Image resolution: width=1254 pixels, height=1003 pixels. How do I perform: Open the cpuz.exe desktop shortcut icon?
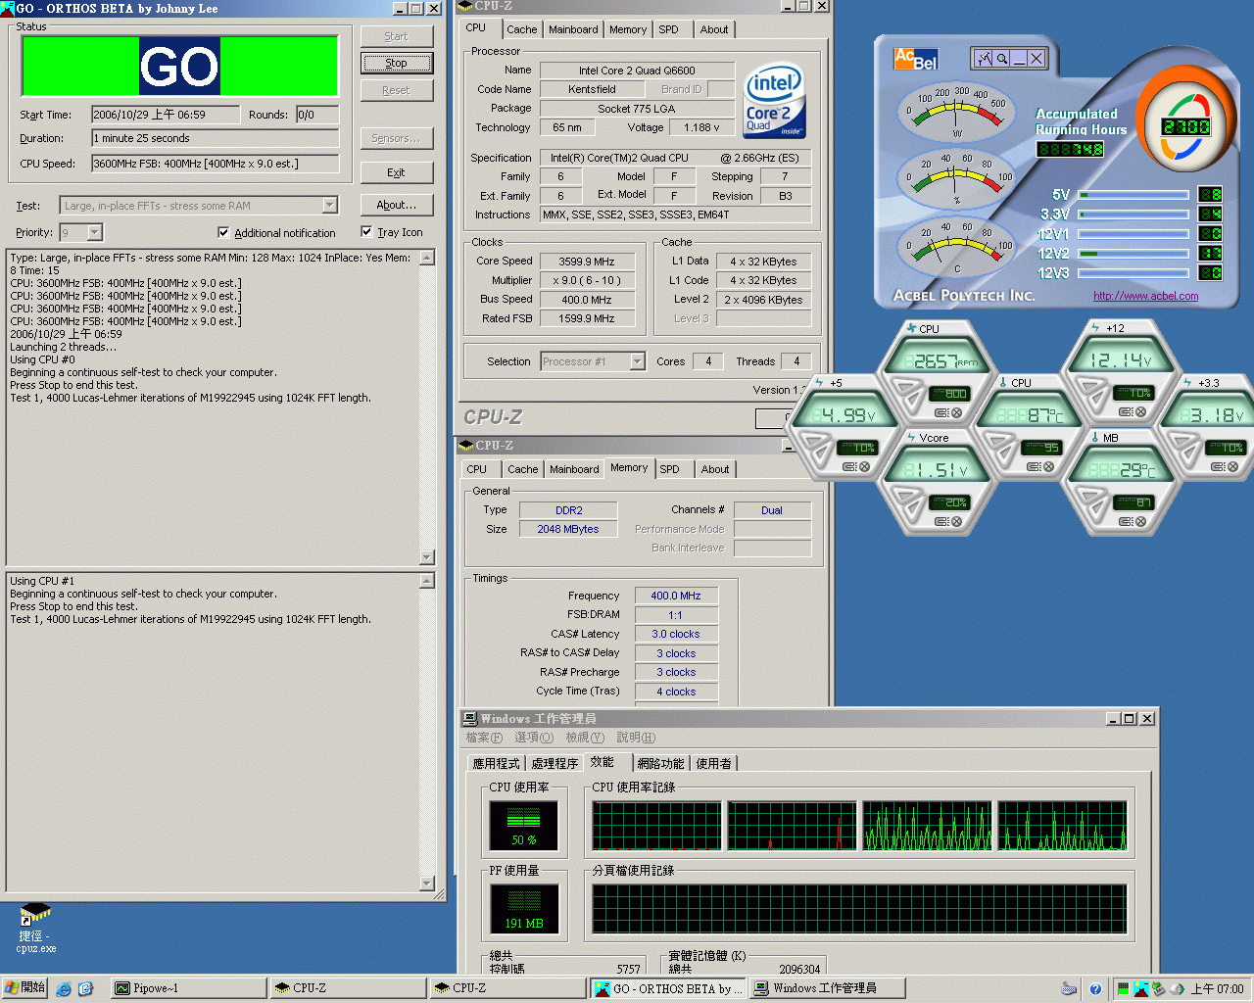coord(35,928)
